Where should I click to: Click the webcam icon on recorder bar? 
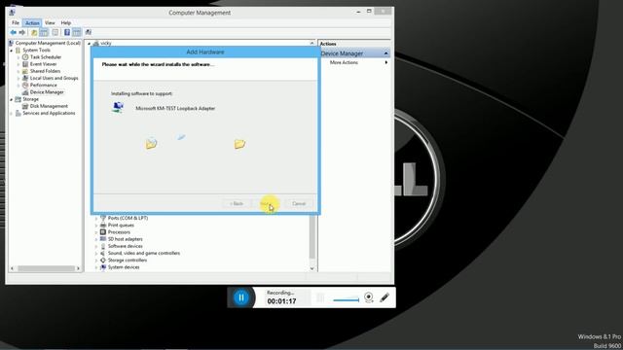coord(369,297)
